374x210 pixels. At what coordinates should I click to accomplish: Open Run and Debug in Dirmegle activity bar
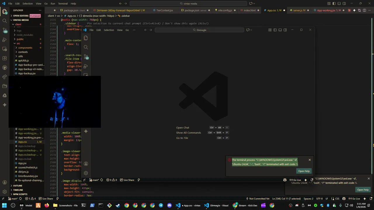(x=86, y=66)
